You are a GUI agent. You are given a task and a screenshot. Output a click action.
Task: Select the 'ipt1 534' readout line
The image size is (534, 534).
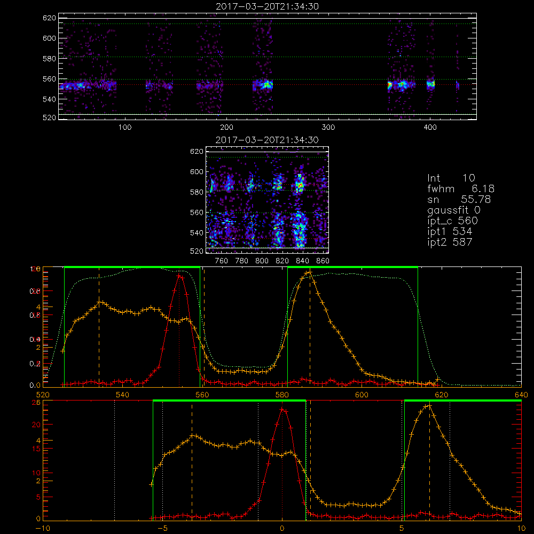(450, 232)
